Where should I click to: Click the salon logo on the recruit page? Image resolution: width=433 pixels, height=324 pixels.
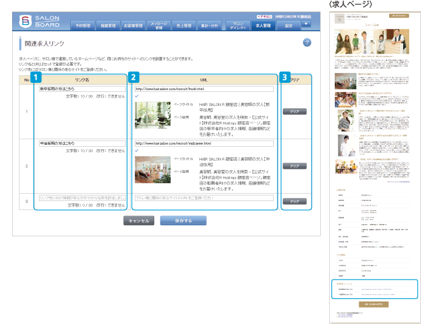(x=340, y=19)
